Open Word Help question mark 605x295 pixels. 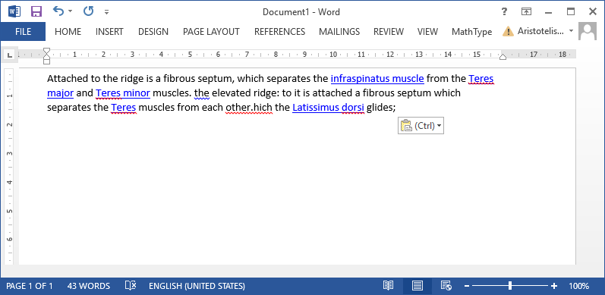click(x=504, y=11)
